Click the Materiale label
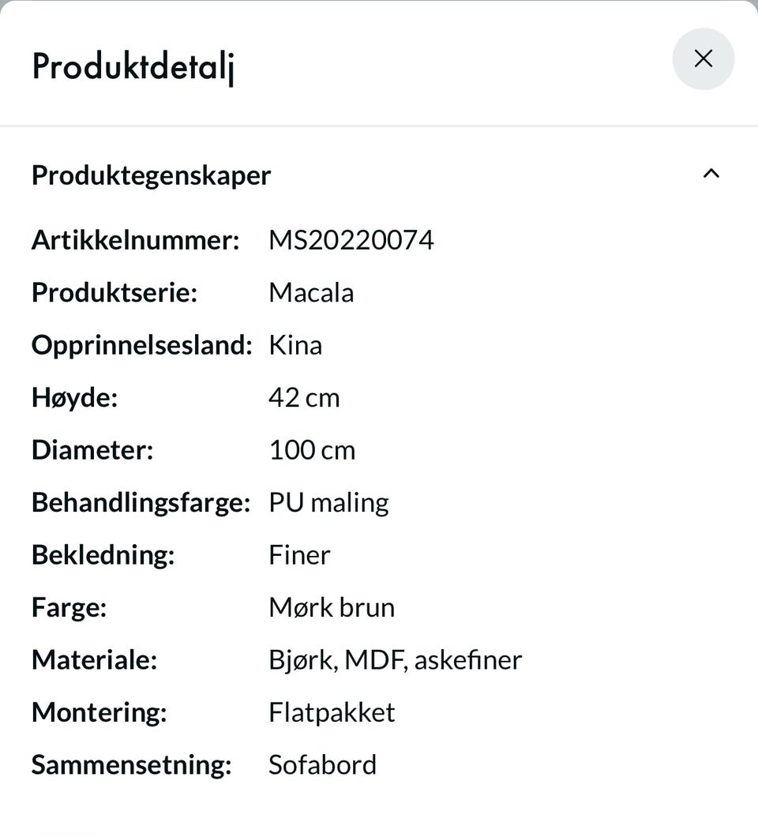Viewport: 758px width, 837px height. point(95,660)
